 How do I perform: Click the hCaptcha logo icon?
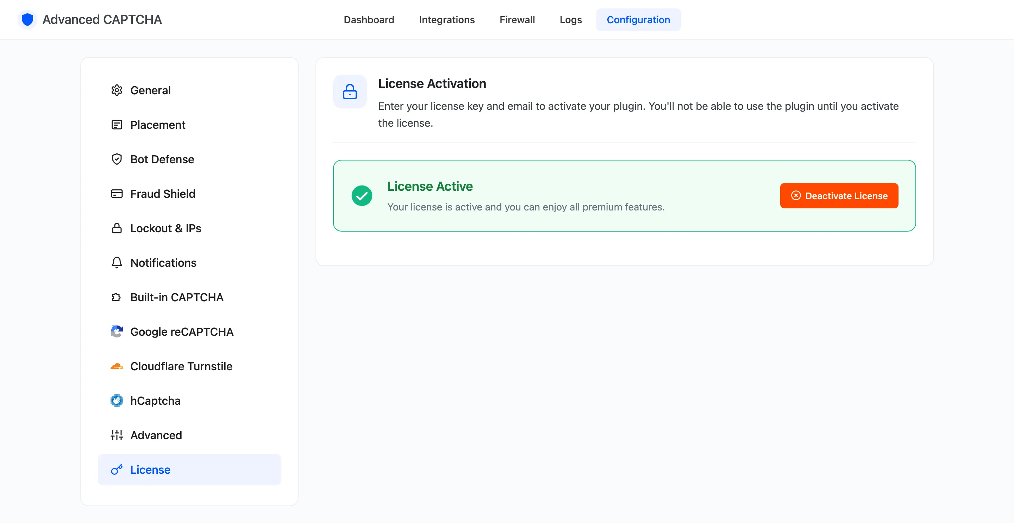pyautogui.click(x=117, y=401)
